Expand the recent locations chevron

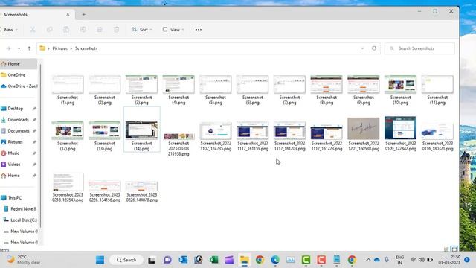19,48
